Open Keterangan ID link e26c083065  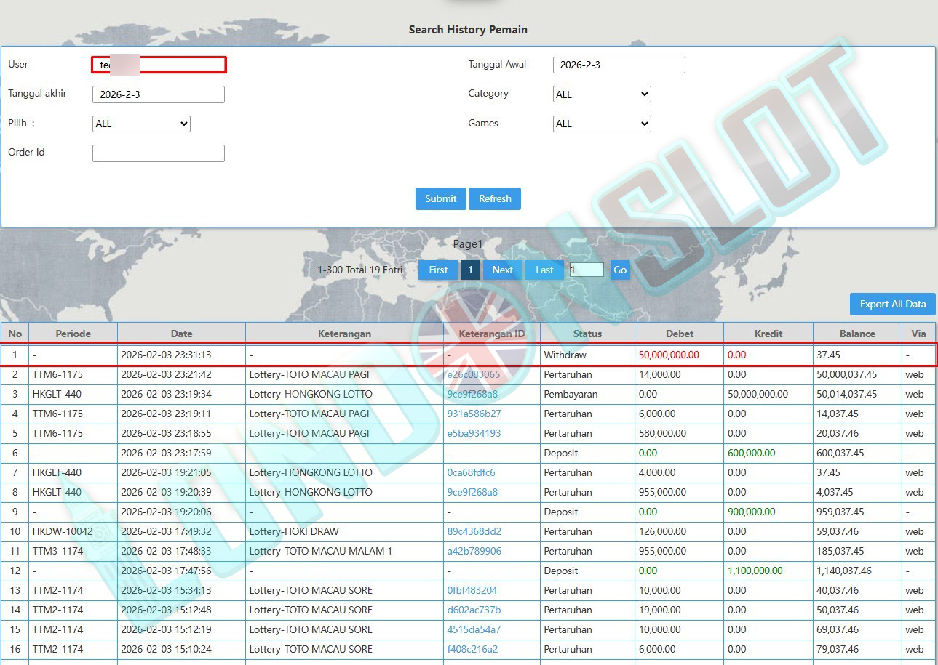pyautogui.click(x=473, y=375)
